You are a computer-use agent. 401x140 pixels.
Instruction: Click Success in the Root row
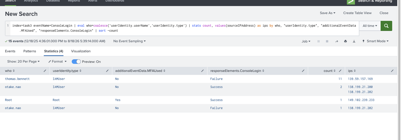(216, 100)
